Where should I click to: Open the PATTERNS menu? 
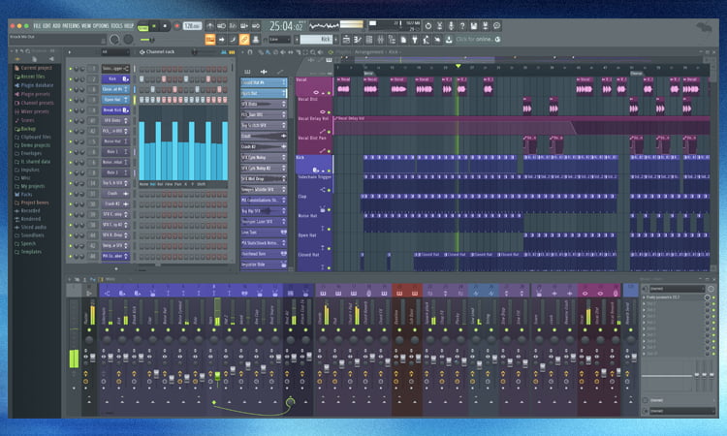70,25
